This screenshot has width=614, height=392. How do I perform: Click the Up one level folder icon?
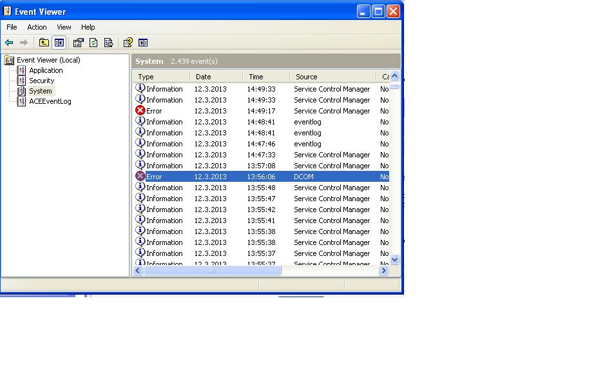pyautogui.click(x=44, y=43)
